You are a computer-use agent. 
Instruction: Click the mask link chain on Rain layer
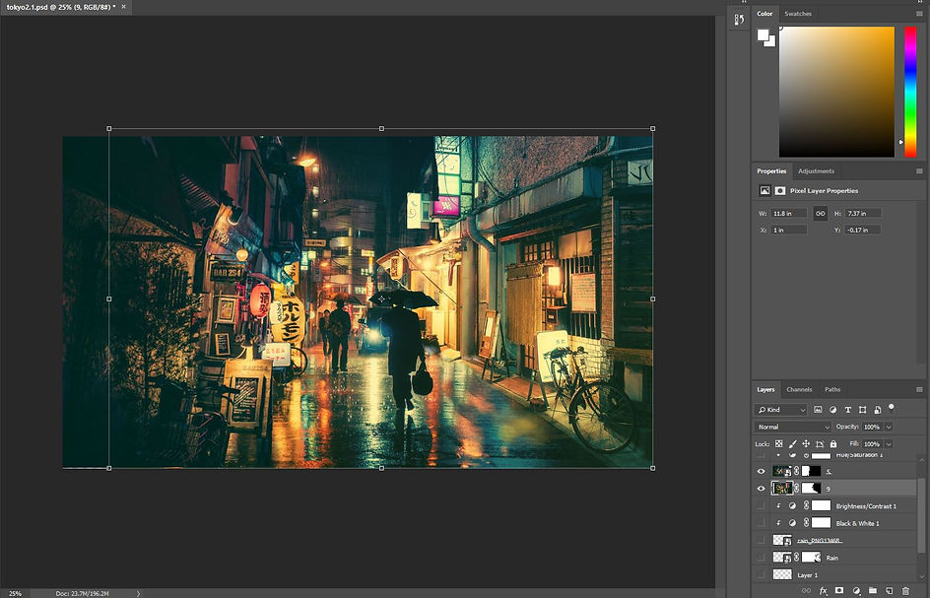[x=797, y=558]
